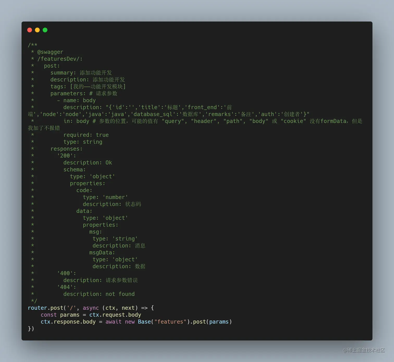Click the yellow minimize window dot
The height and width of the screenshot is (362, 394).
(37, 30)
